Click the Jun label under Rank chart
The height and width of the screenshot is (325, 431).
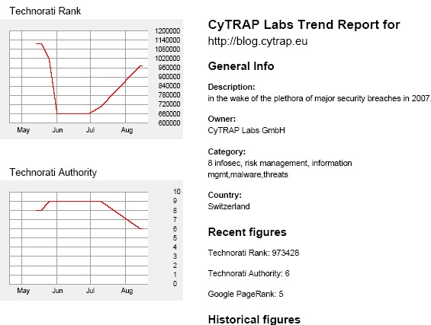57,130
